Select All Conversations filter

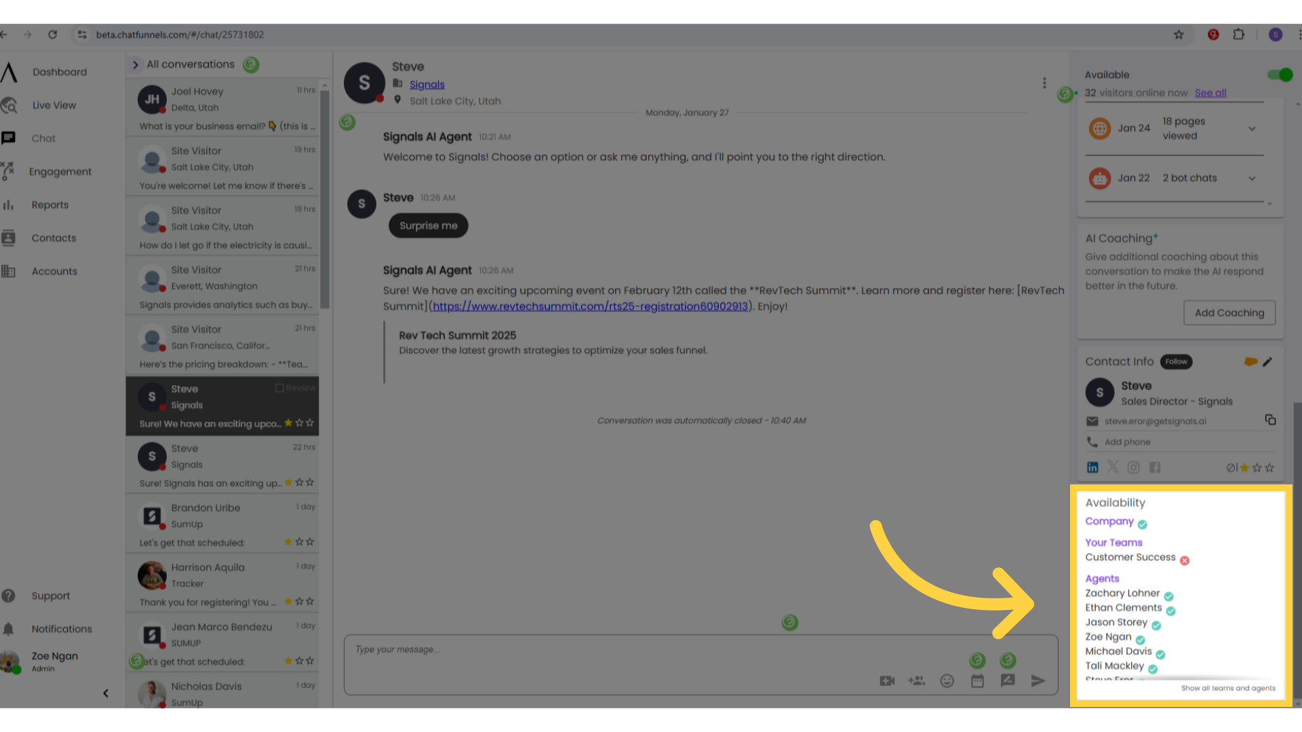pyautogui.click(x=191, y=64)
